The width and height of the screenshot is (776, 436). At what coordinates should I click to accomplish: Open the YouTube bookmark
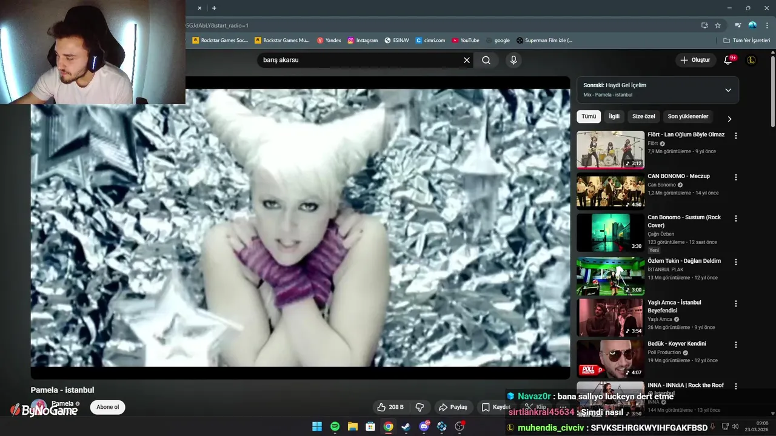tap(466, 41)
